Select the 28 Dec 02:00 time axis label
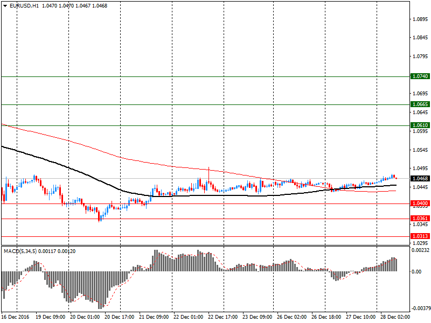431x323 pixels. point(395,317)
